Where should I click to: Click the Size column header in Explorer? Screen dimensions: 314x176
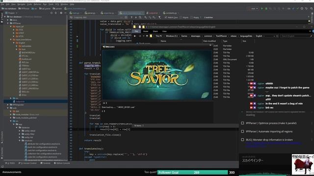click(244, 41)
